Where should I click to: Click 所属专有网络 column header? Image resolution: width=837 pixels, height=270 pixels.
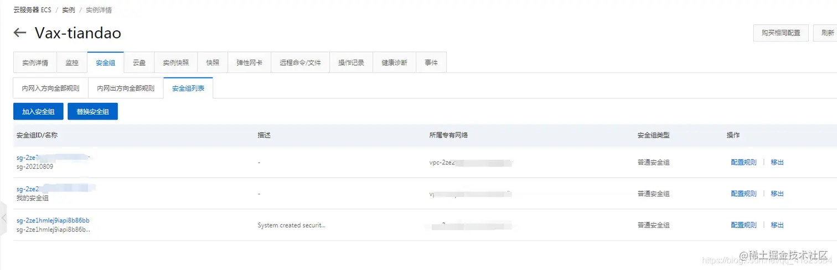coord(448,135)
